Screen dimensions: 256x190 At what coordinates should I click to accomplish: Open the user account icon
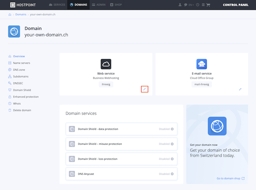(180, 5)
